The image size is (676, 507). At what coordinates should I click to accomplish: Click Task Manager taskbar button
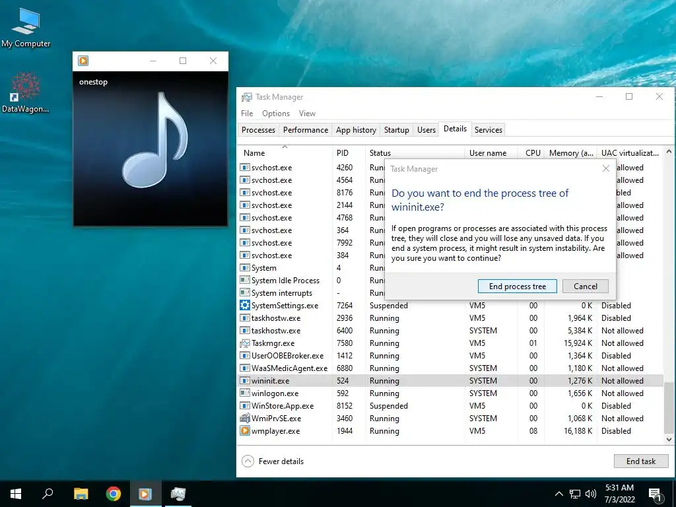[178, 494]
